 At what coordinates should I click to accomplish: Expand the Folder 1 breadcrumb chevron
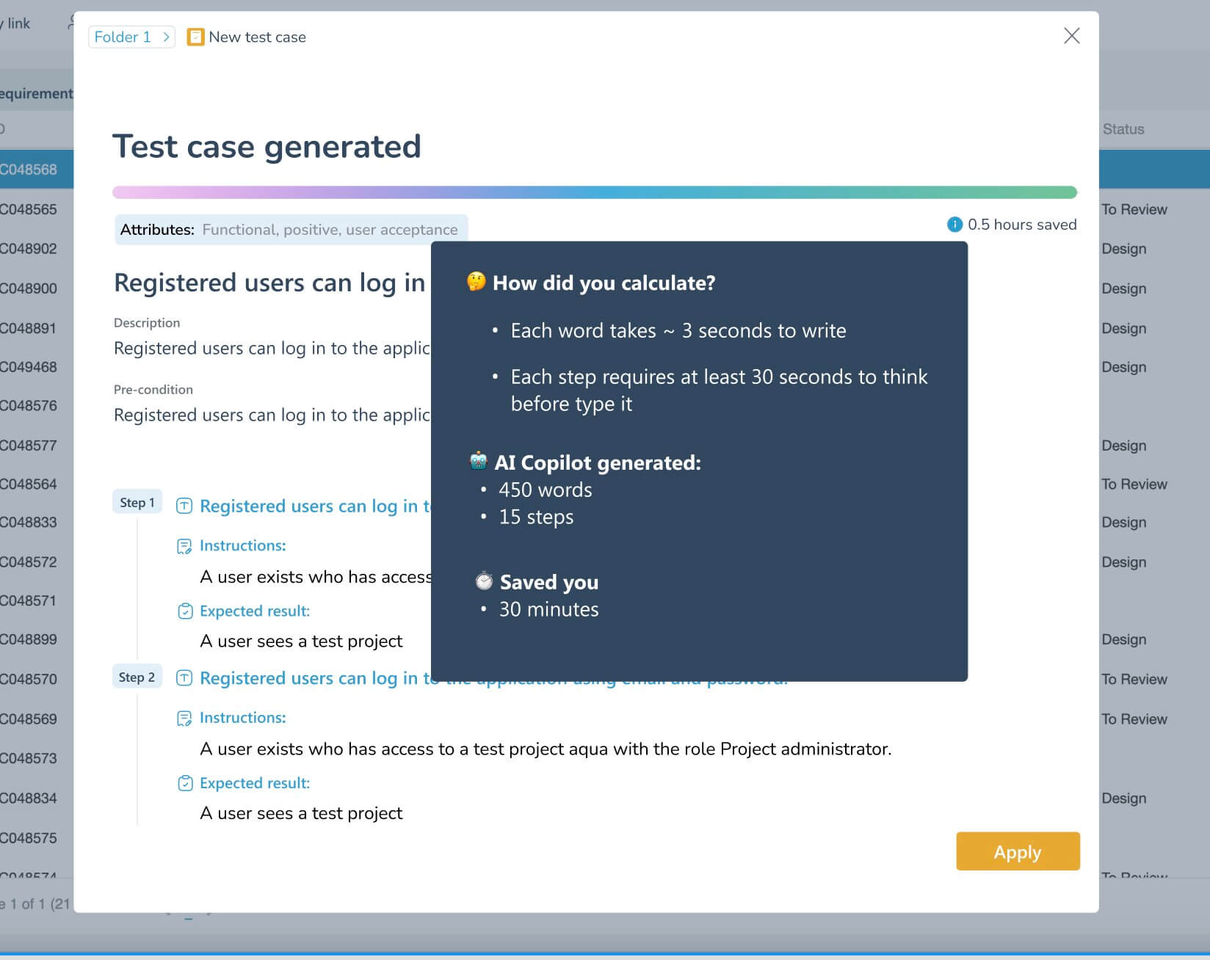click(167, 37)
